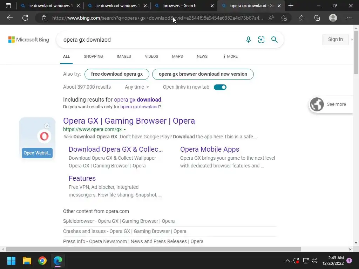Select the SHOPPING search tab
The width and height of the screenshot is (359, 269).
pos(93,56)
